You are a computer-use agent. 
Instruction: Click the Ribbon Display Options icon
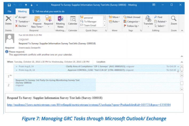pos(154,5)
